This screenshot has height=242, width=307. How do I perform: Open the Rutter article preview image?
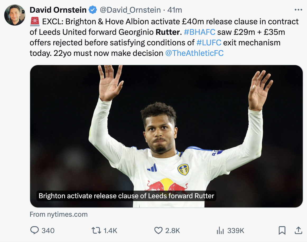pos(166,127)
